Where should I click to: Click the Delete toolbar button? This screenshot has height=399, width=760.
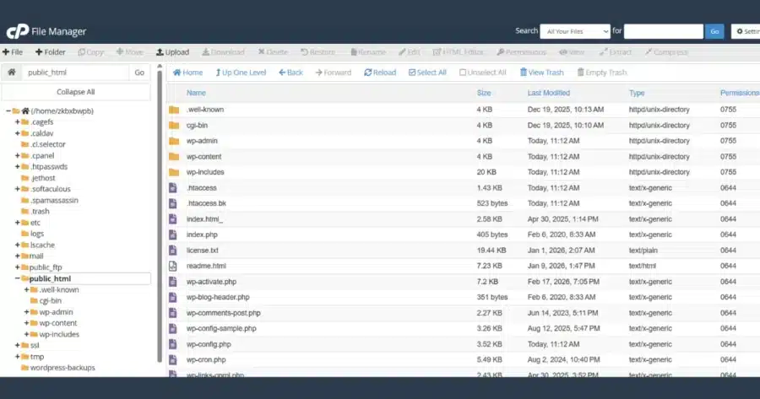tap(273, 51)
